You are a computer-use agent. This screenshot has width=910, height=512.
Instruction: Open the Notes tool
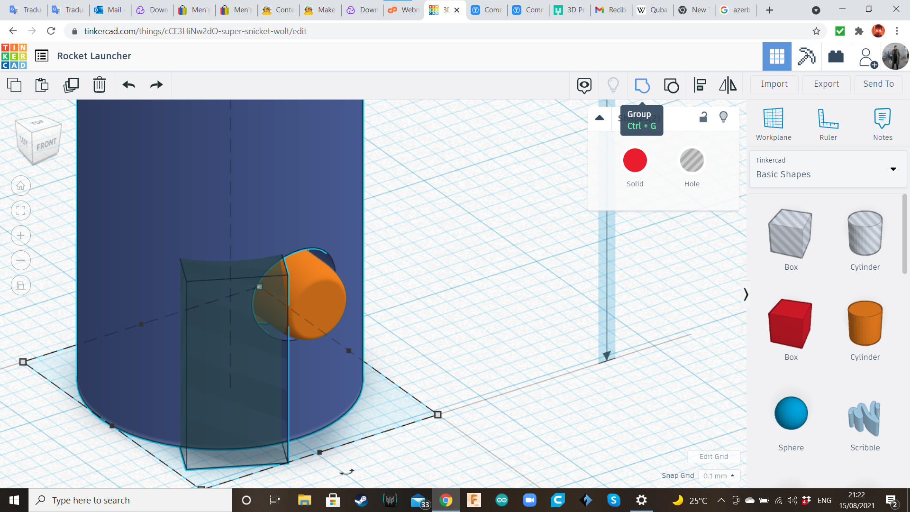[882, 123]
